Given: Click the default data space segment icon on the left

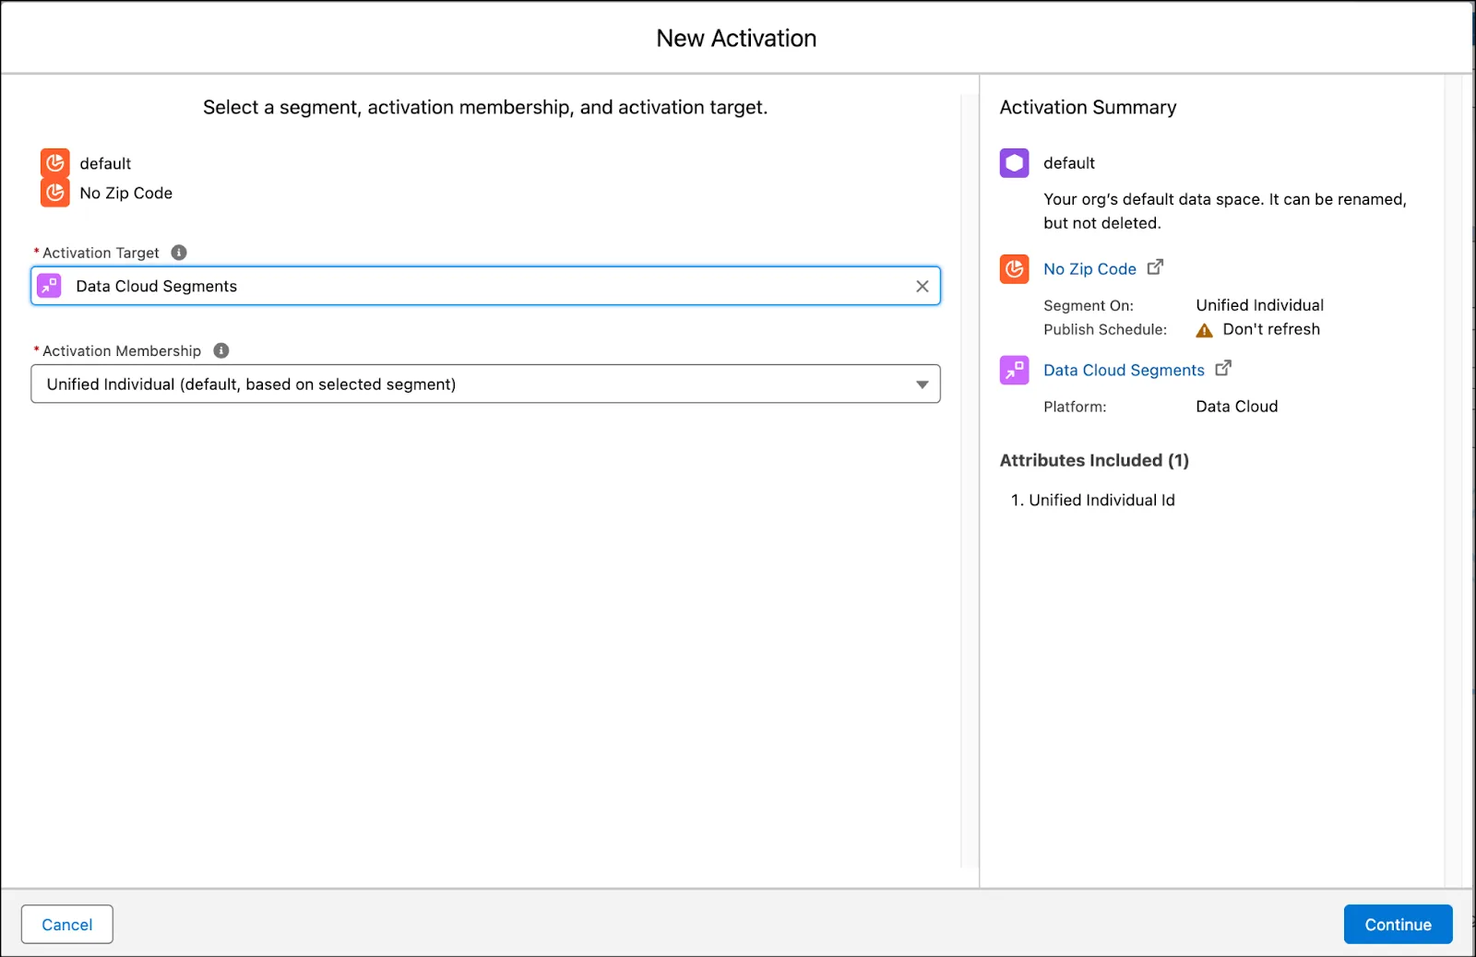Looking at the screenshot, I should coord(55,163).
